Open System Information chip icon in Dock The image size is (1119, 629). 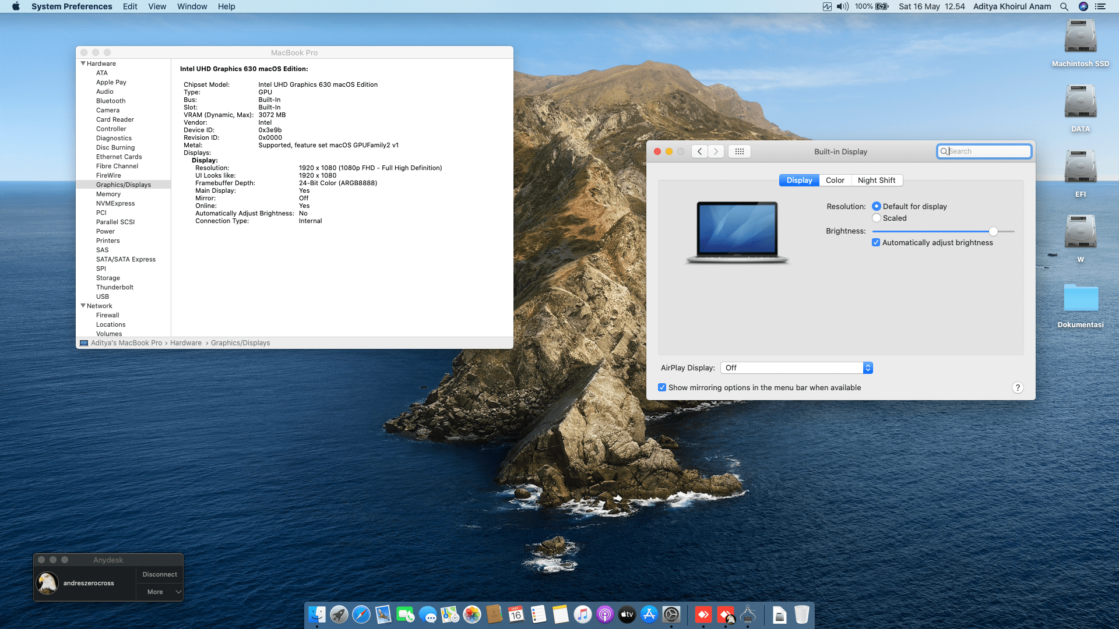(748, 614)
